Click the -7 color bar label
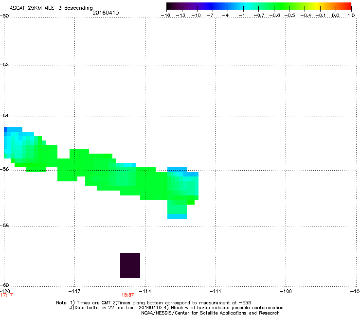 coord(210,16)
